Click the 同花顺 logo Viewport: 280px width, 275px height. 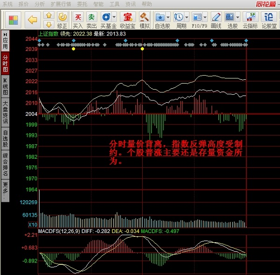tap(266, 4)
